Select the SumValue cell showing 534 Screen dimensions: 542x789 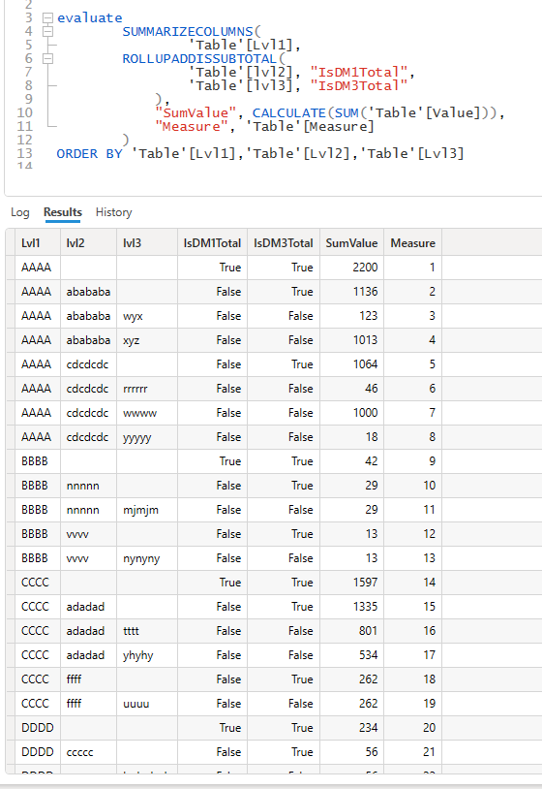coord(351,655)
